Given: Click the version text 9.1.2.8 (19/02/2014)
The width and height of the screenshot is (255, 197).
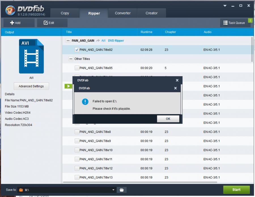Looking at the screenshot, I should [31, 14].
